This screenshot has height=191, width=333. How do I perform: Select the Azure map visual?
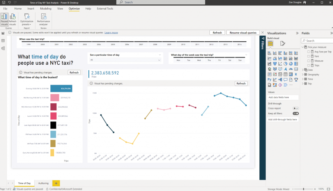[x=285, y=69]
